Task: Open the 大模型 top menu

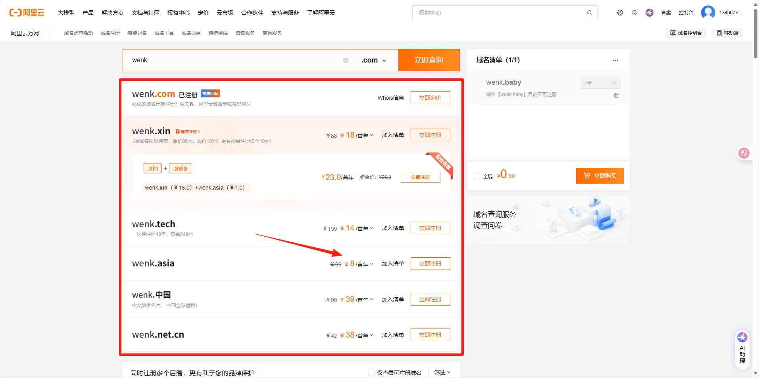Action: [66, 13]
